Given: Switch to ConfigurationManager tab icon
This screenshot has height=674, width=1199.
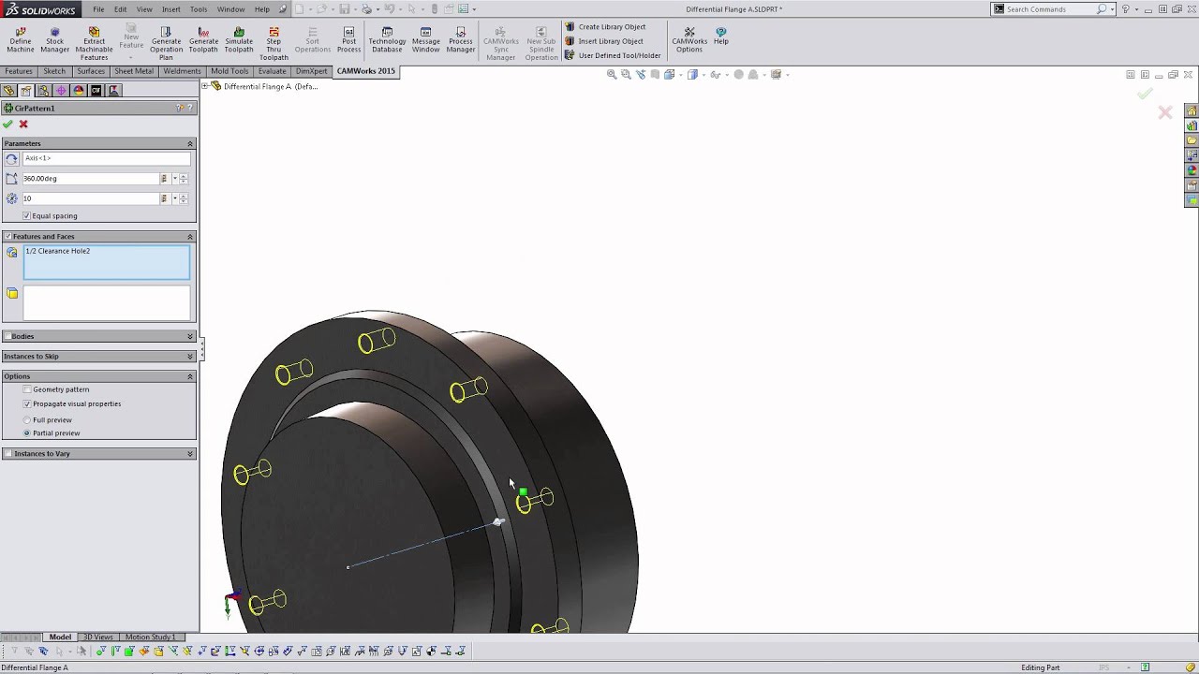Looking at the screenshot, I should click(x=43, y=91).
